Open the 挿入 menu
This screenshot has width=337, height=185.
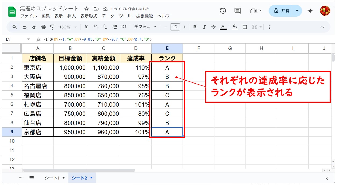[x=71, y=16]
